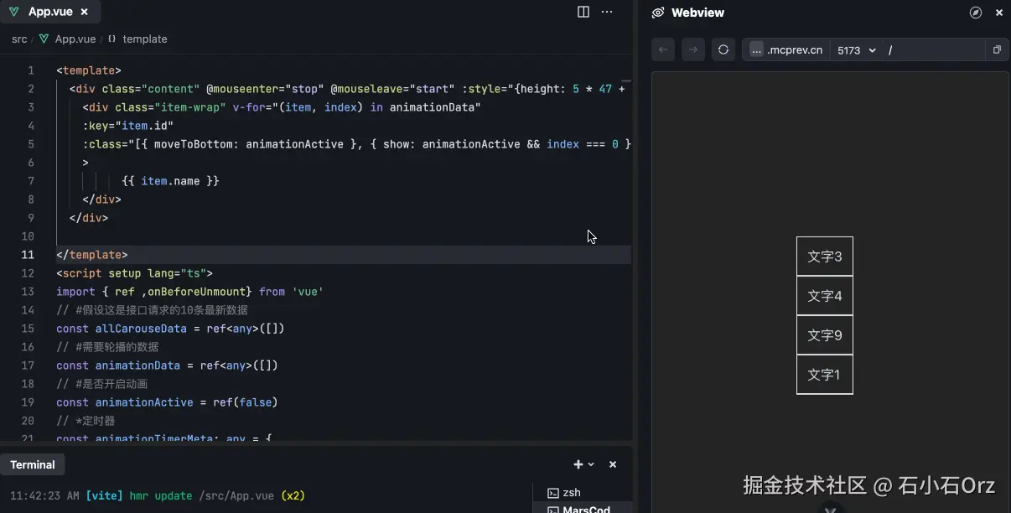The height and width of the screenshot is (513, 1011).
Task: Click line number 1 in the gutter
Action: tap(31, 70)
